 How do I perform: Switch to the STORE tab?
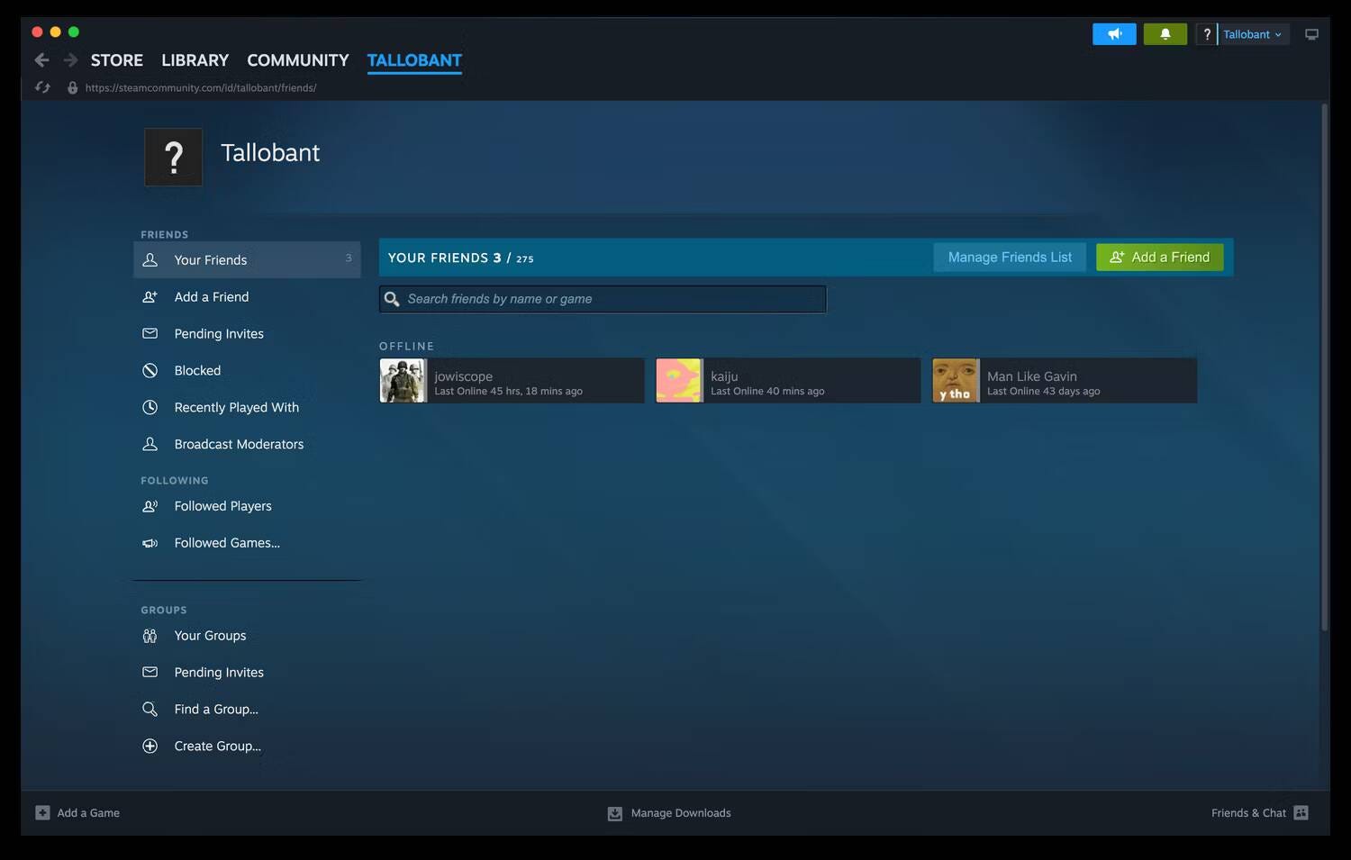coord(116,60)
